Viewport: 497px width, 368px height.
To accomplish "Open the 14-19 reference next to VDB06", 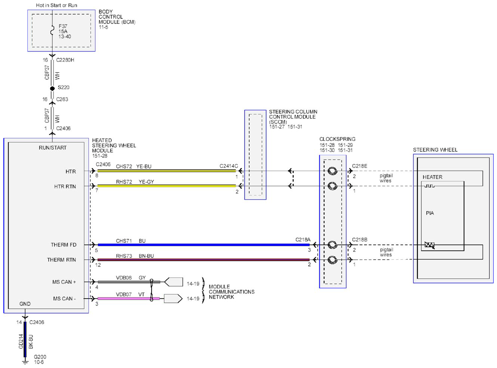I will tap(193, 284).
